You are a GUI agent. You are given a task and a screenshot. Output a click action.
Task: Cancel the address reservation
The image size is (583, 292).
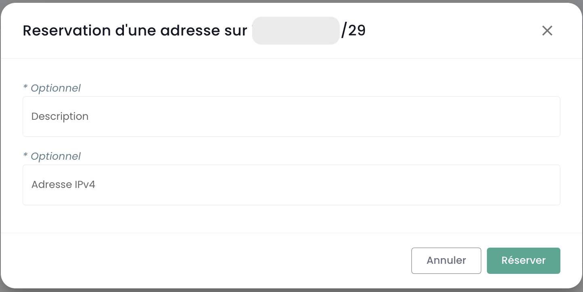tap(446, 261)
